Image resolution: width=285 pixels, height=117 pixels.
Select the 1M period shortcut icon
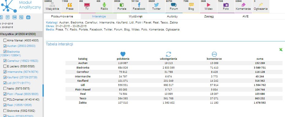[15, 17]
